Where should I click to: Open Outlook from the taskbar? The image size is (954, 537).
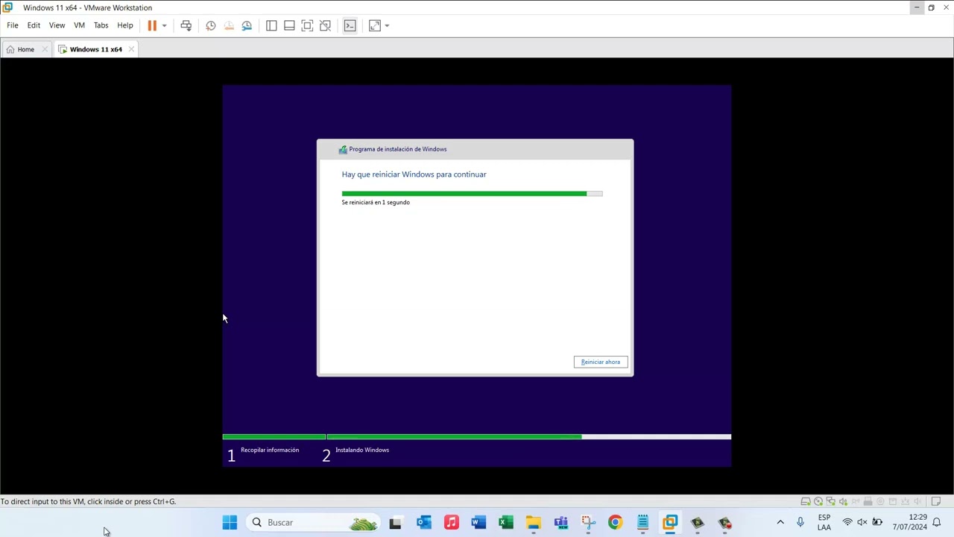click(x=423, y=523)
